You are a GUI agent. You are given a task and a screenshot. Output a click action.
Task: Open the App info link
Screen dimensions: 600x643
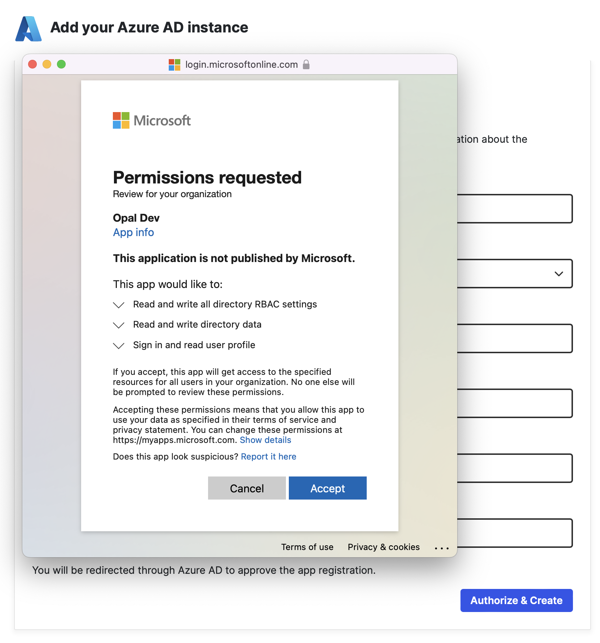point(133,232)
